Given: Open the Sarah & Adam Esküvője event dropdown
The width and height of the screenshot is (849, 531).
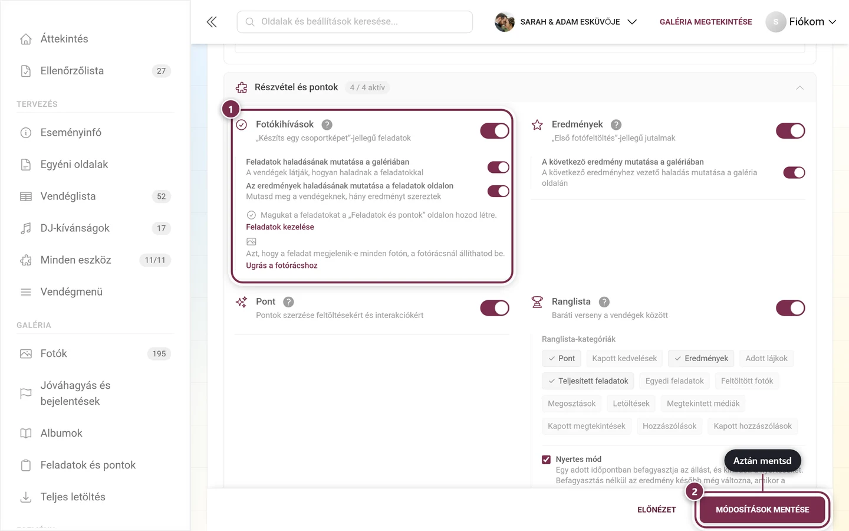Looking at the screenshot, I should click(566, 22).
